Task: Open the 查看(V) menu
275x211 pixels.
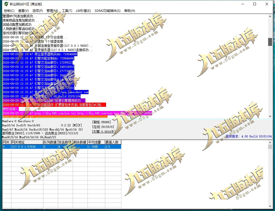Action: point(24,11)
